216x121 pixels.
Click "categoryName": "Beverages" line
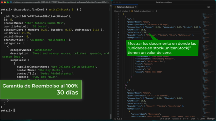(146, 114)
